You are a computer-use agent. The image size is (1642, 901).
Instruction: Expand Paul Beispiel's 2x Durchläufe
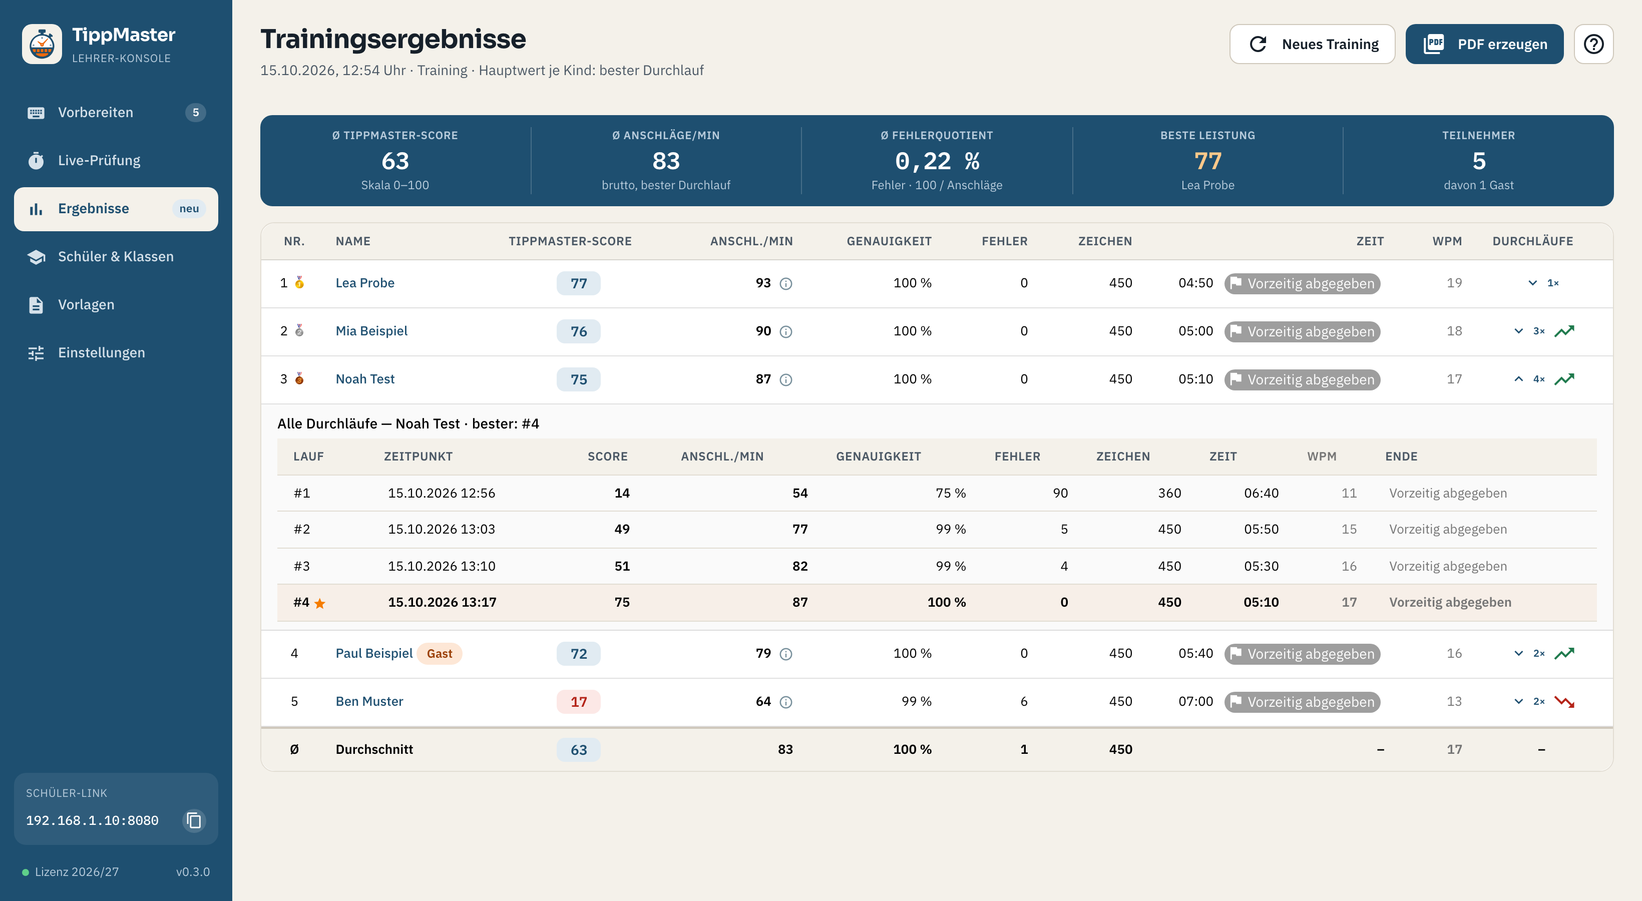coord(1518,653)
